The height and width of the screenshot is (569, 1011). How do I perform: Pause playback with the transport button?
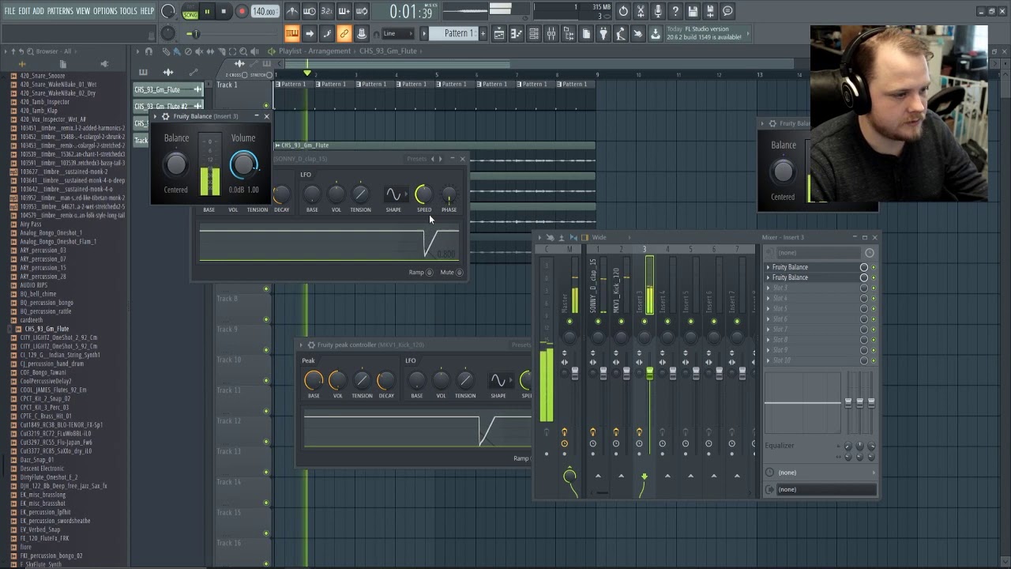[207, 12]
